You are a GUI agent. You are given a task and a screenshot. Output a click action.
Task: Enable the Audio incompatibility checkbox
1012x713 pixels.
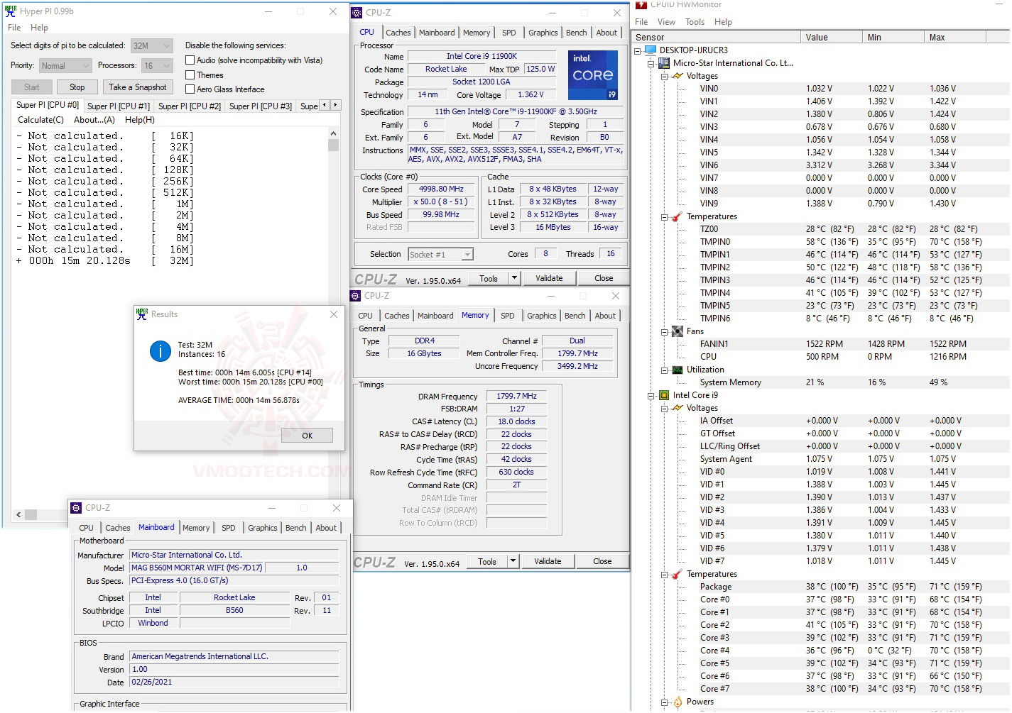[x=189, y=60]
